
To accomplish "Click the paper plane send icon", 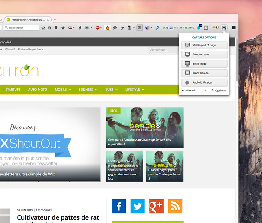I will click(x=80, y=28).
